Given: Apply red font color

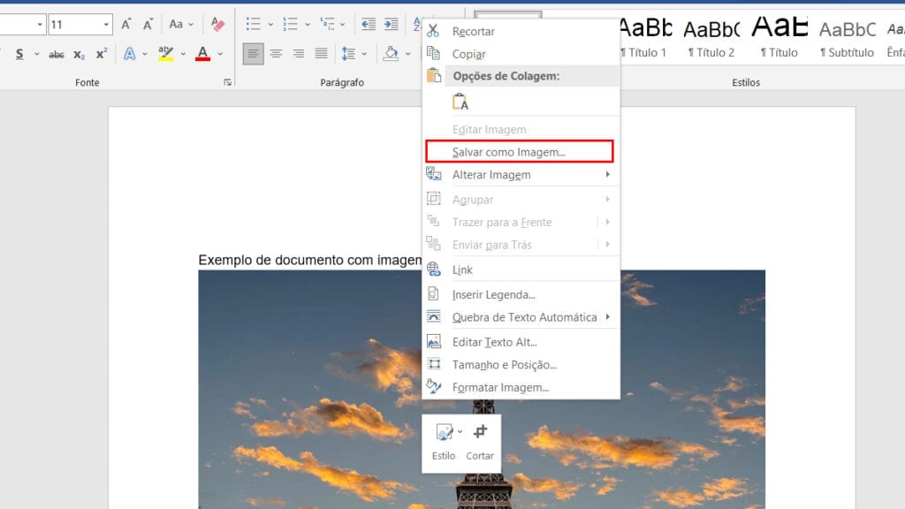Looking at the screenshot, I should pos(202,54).
